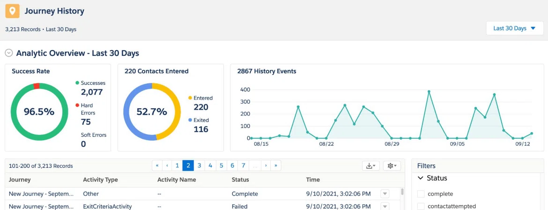
Task: Go to next page with single-right arrow
Action: [266, 165]
